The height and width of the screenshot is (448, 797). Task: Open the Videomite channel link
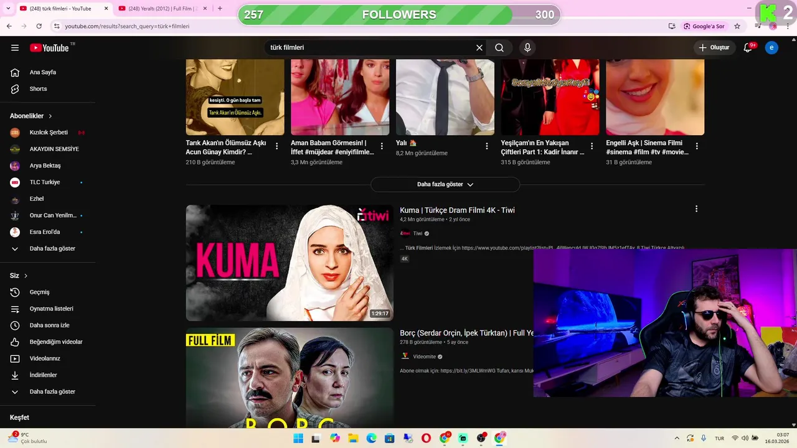tap(425, 357)
